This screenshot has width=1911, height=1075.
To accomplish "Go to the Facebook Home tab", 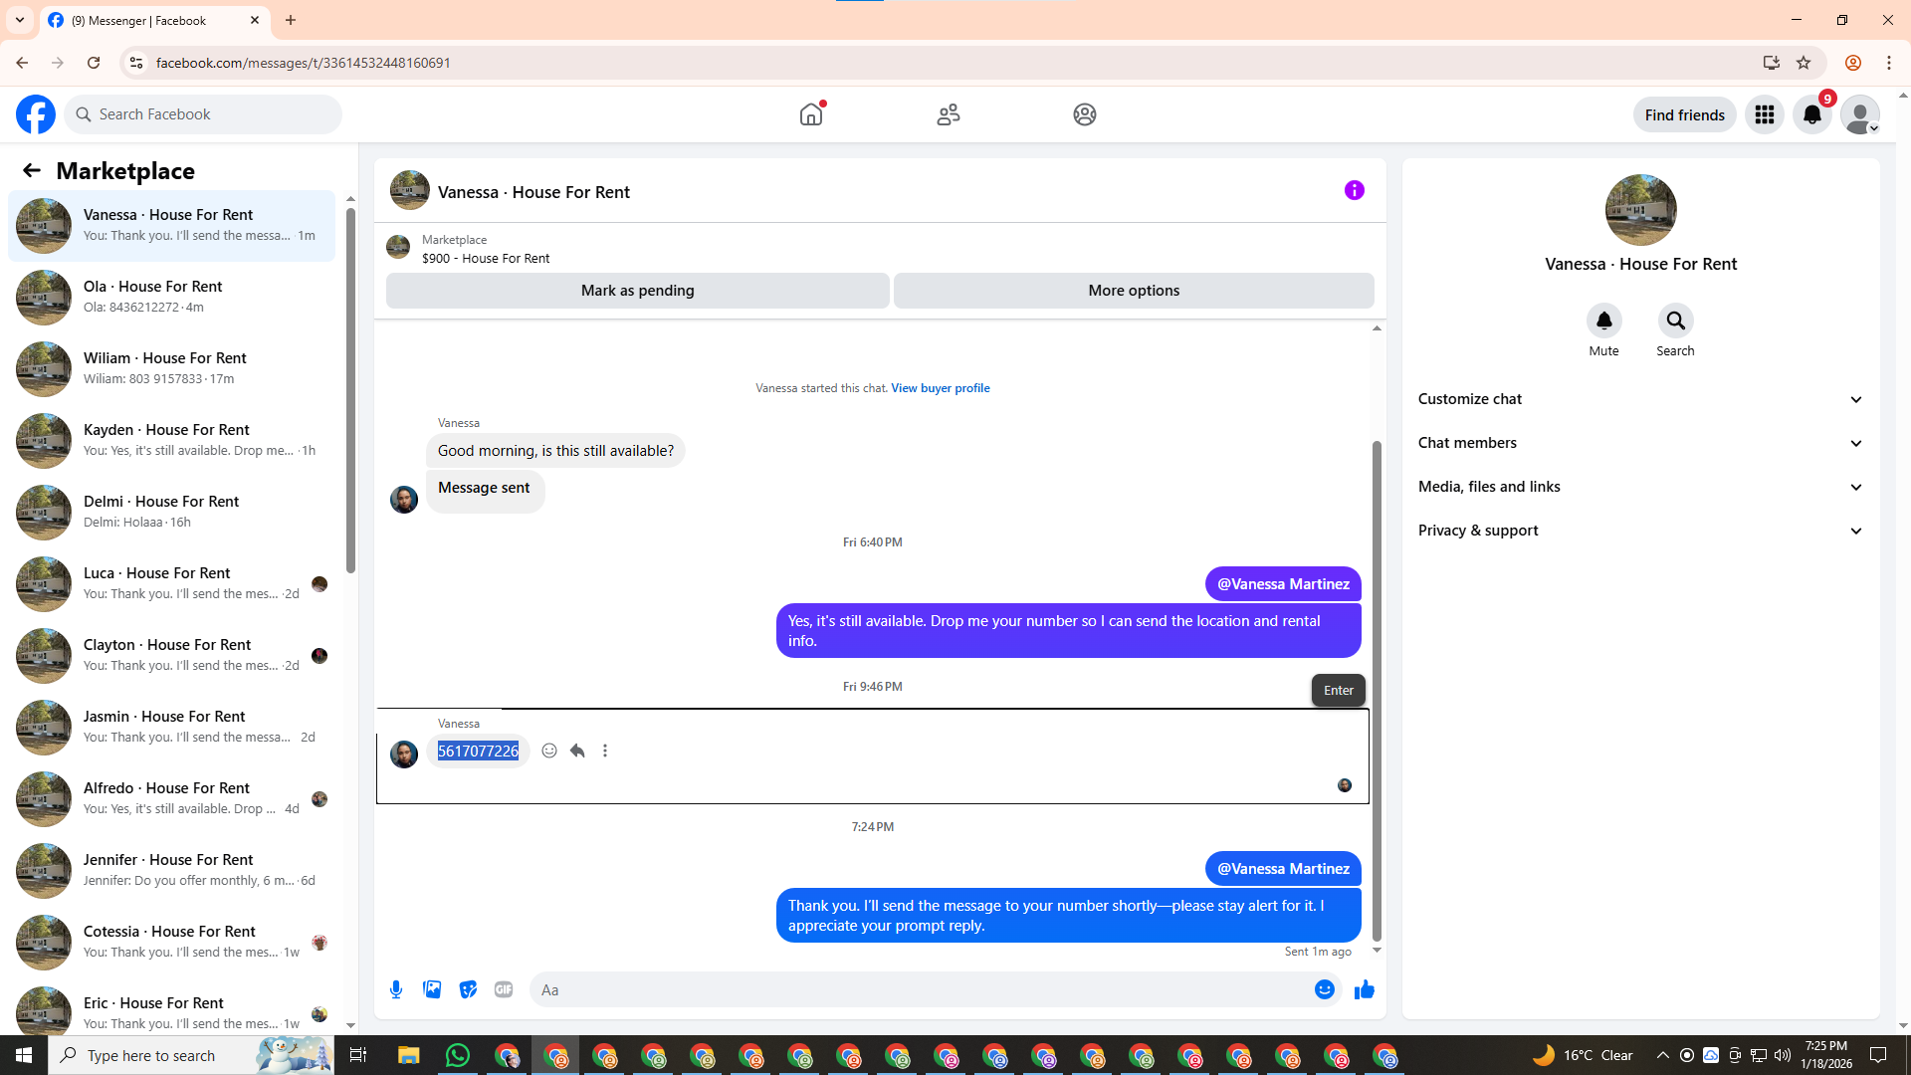I will [811, 114].
